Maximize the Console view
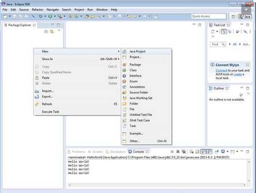Screen dimensions: 256x193 click(x=248, y=152)
